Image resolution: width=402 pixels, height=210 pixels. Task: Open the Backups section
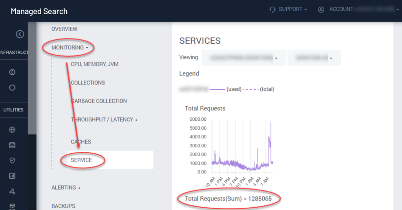[63, 206]
